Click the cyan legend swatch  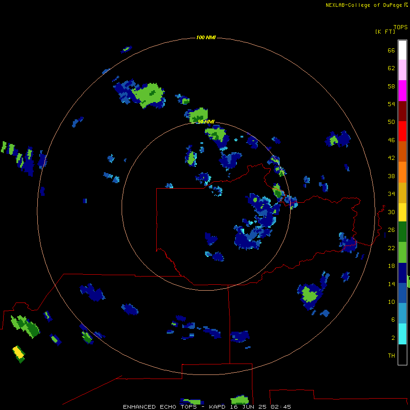[402, 334]
